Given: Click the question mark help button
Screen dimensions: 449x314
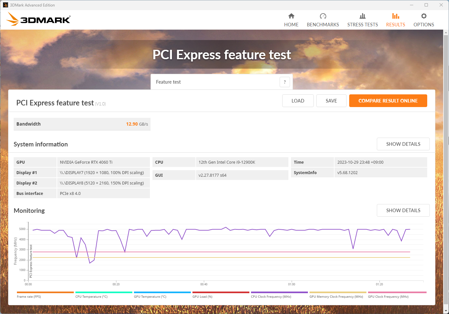Looking at the screenshot, I should [x=285, y=82].
